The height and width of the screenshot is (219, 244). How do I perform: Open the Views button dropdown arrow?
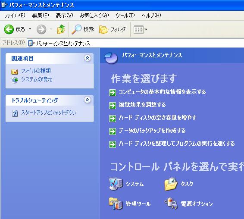click(146, 29)
